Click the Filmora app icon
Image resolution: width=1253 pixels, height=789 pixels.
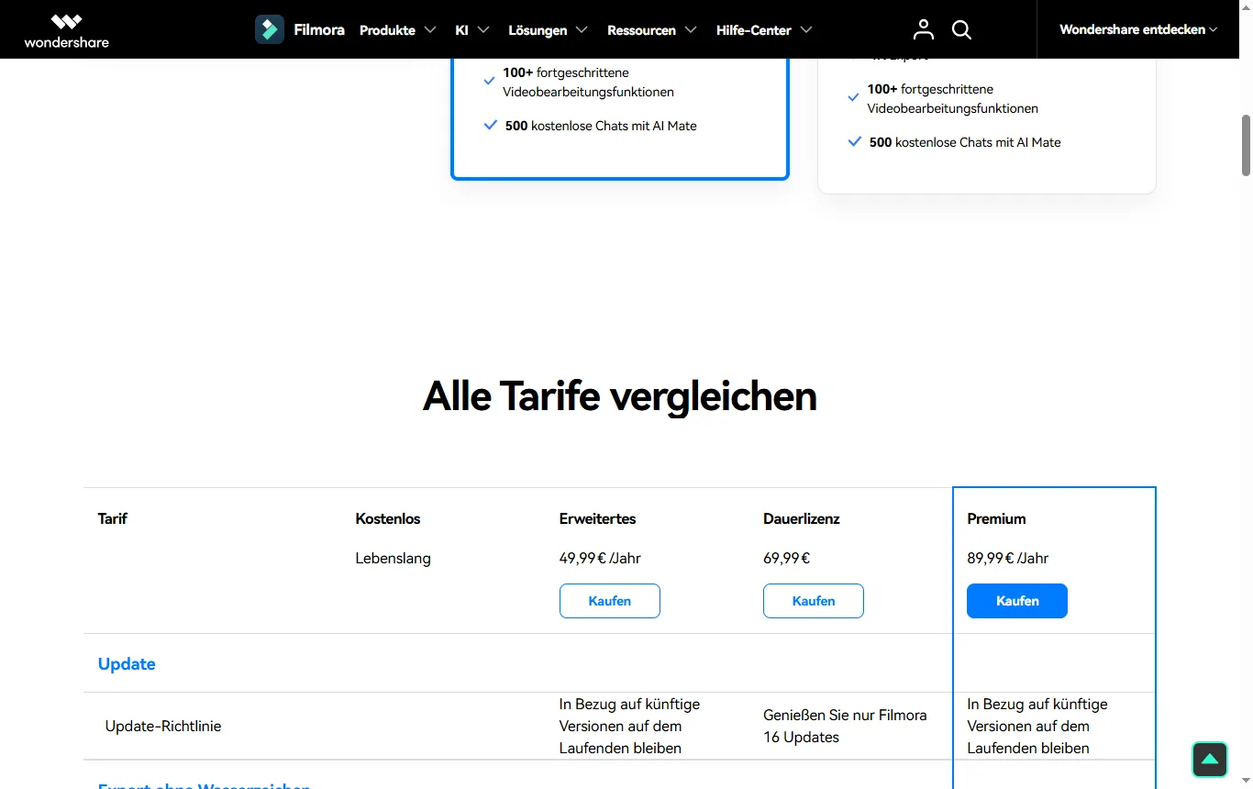(x=270, y=29)
